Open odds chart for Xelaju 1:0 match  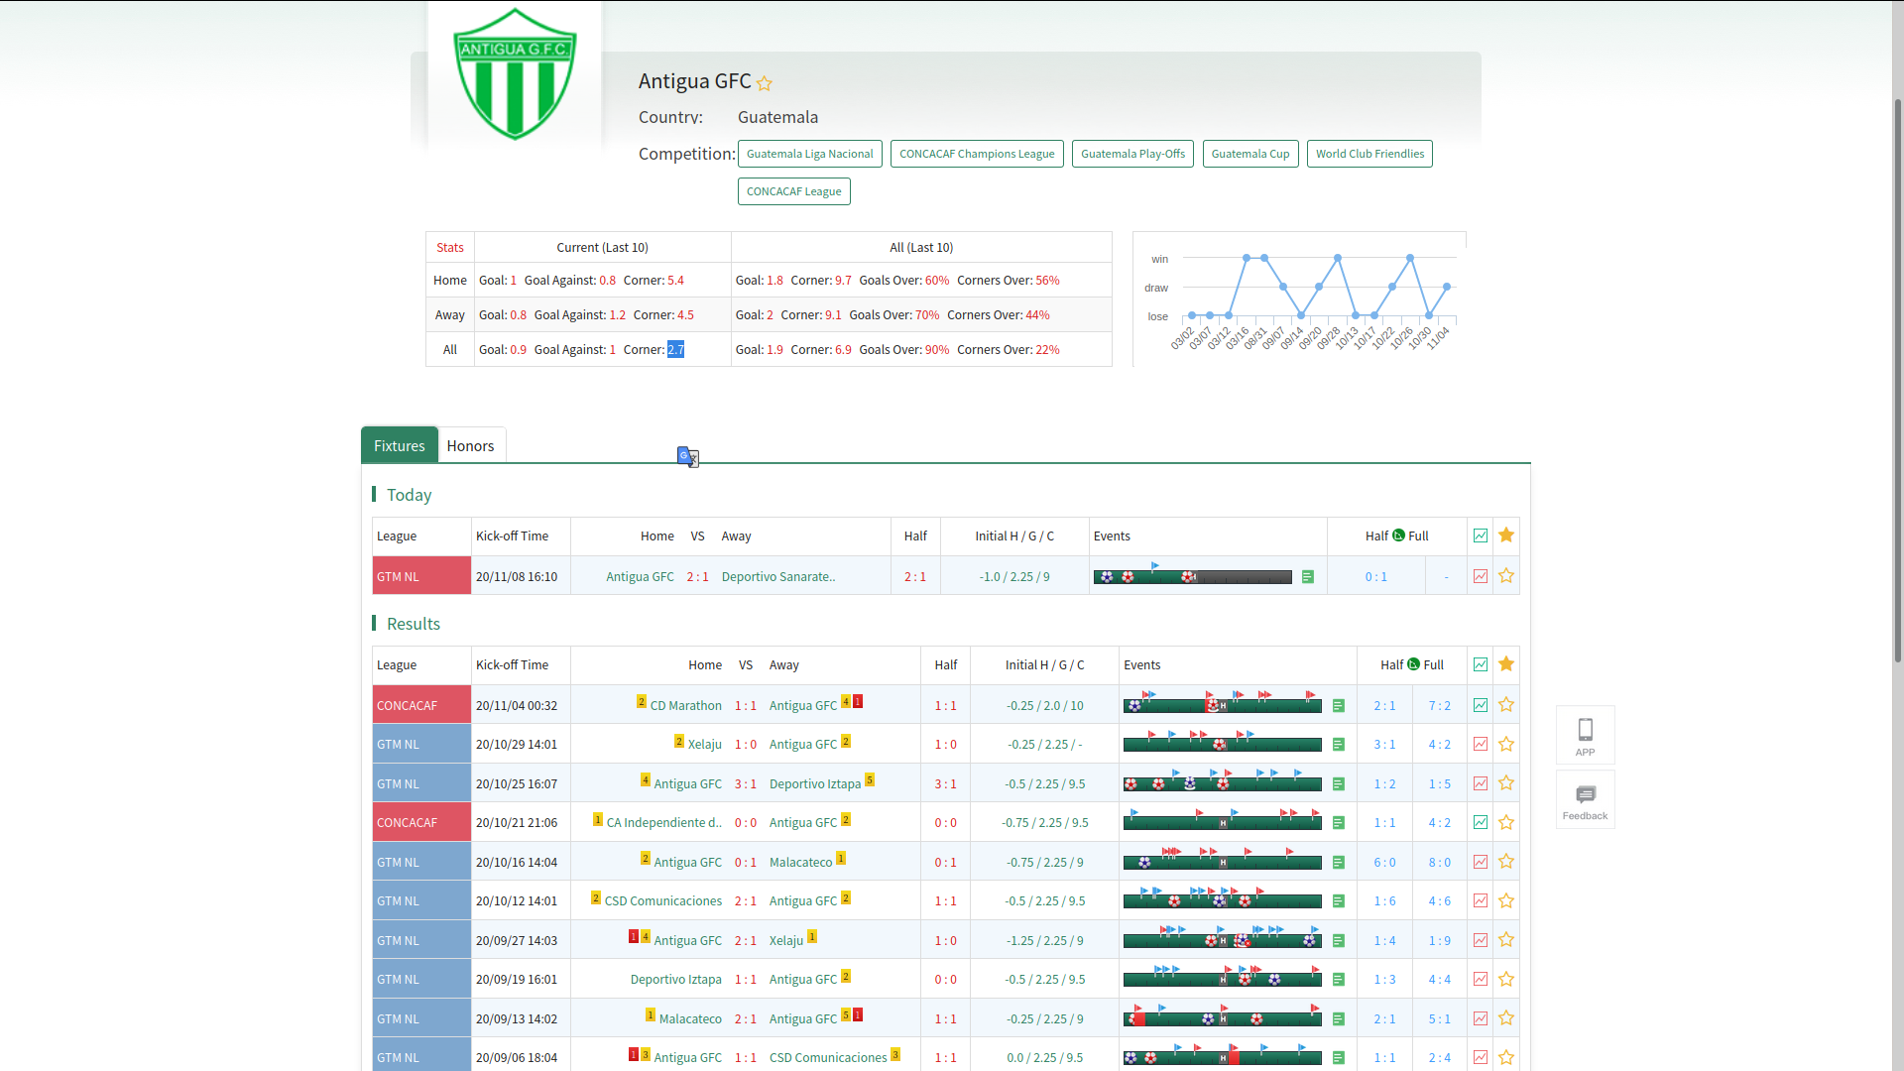click(x=1481, y=744)
